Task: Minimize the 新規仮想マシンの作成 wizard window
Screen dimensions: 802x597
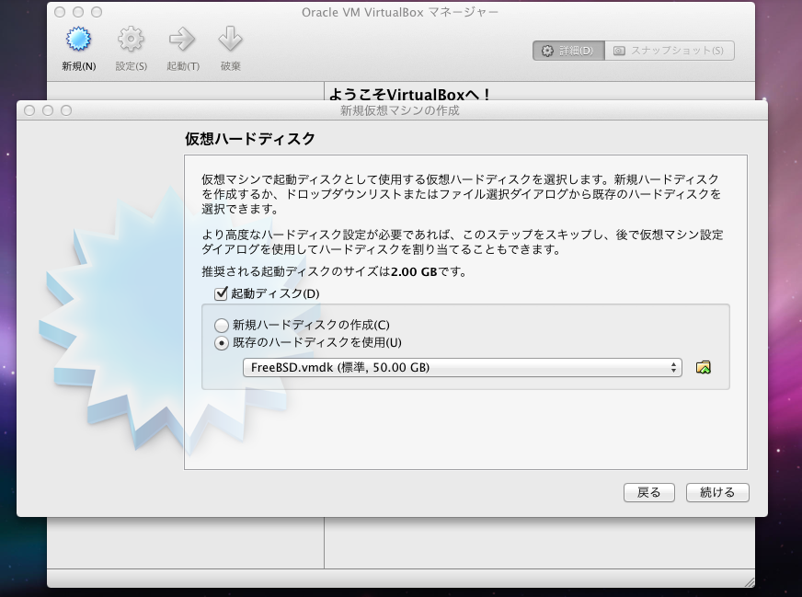Action: [x=48, y=110]
